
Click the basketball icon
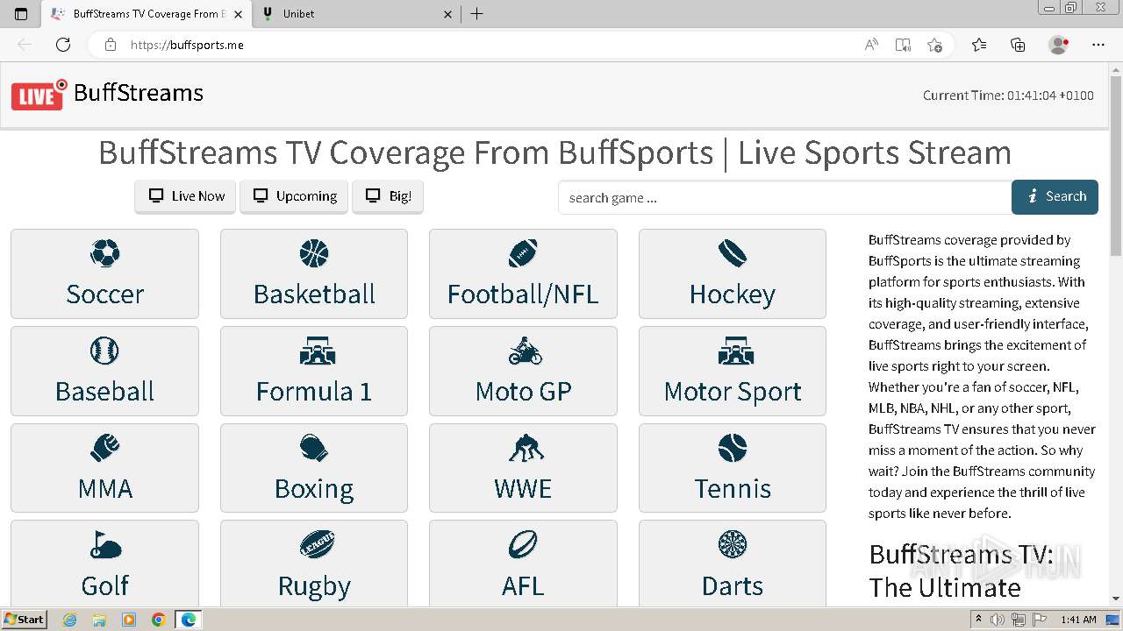313,254
